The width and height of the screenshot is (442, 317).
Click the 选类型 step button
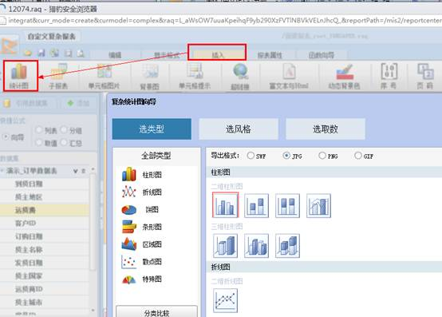pyautogui.click(x=152, y=129)
